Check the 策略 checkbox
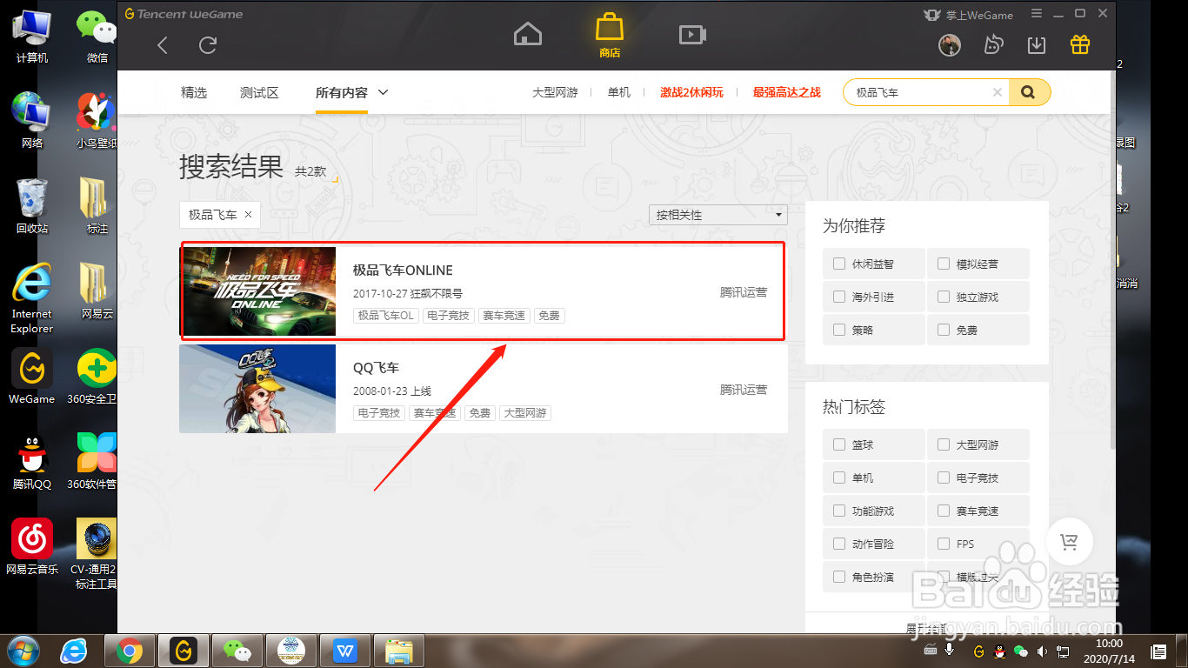1188x668 pixels. tap(839, 330)
